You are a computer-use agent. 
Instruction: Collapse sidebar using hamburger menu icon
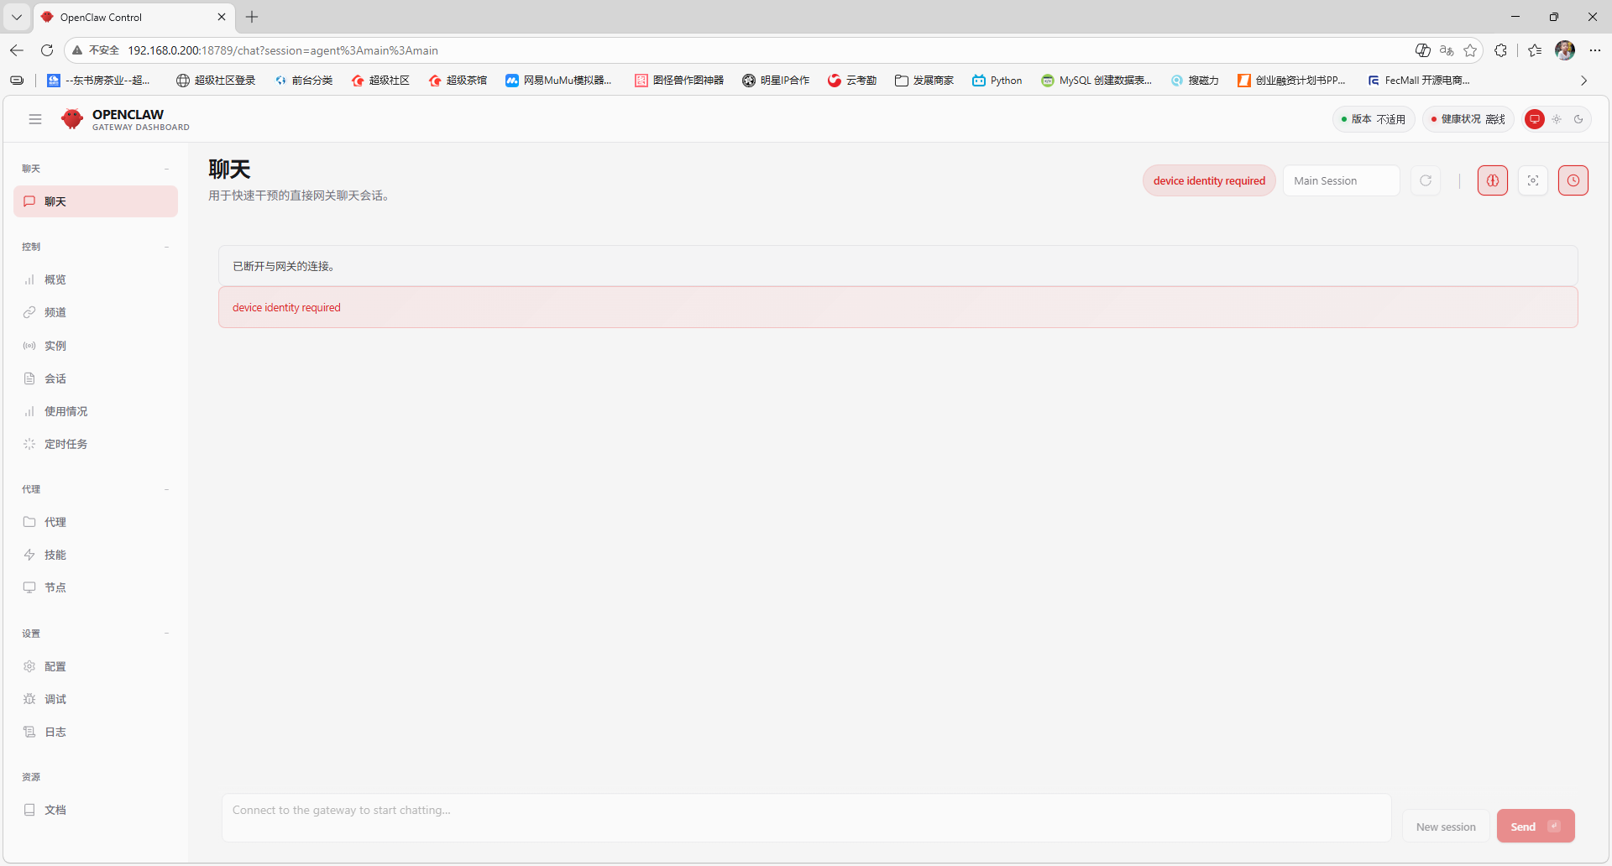35,119
